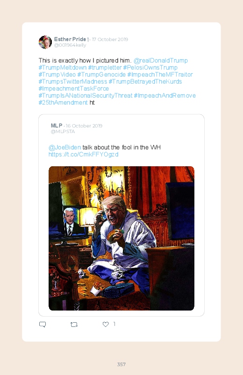Viewport: 243px width, 375px height.
Task: Open the #TrumpIsANationalSecurityThreat hashtag
Action: coord(86,95)
